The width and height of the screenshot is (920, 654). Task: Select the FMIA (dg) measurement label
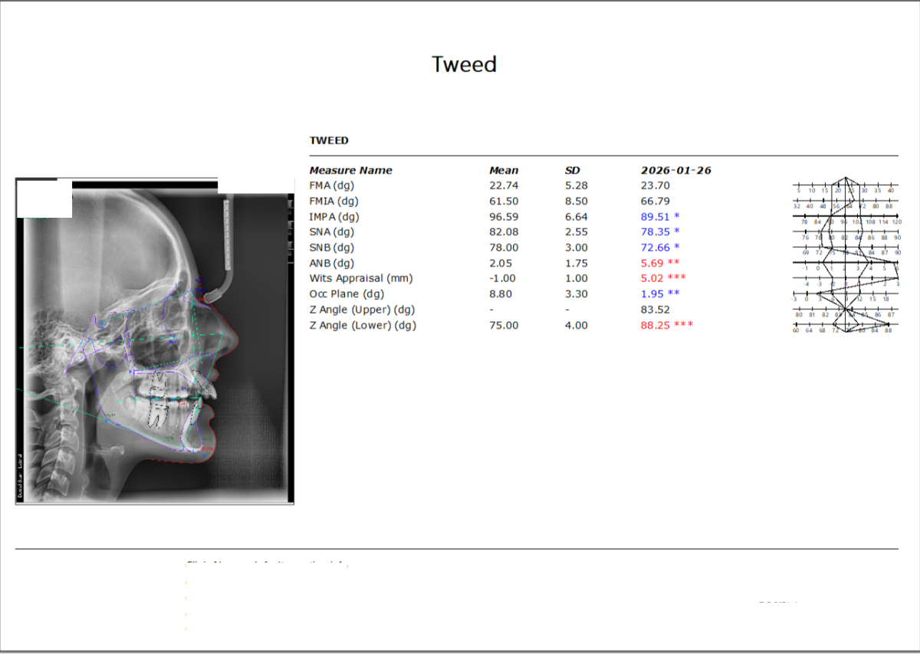click(x=334, y=201)
